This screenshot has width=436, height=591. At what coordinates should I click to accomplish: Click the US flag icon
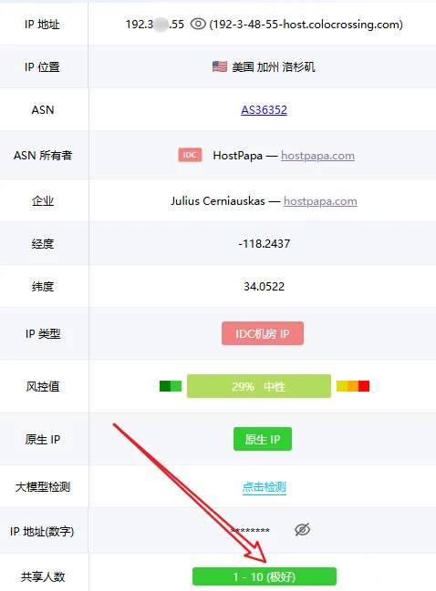[x=220, y=66]
